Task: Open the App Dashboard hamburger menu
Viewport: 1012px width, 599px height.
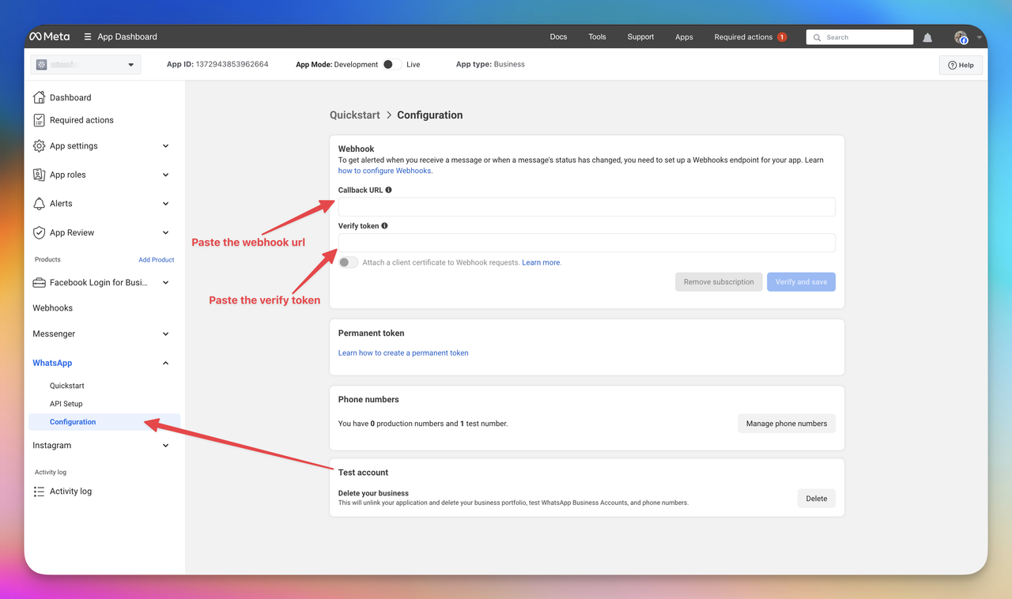Action: tap(87, 36)
